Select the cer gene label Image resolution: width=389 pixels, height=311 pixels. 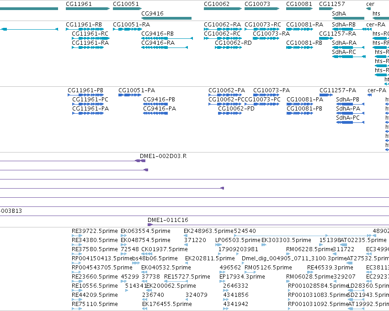pyautogui.click(x=370, y=4)
